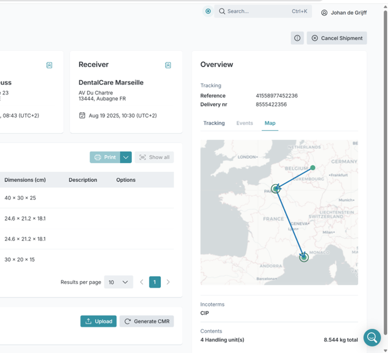Switch to the Events tab
Screen dimensions: 388x353
245,123
